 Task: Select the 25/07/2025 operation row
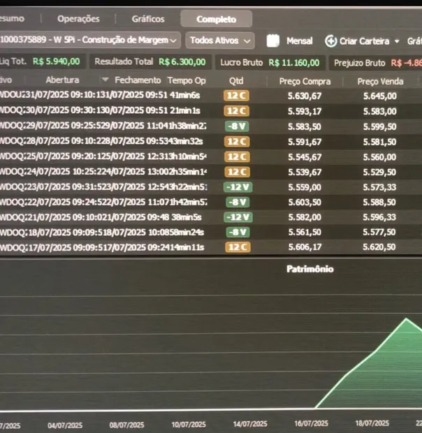(211, 157)
